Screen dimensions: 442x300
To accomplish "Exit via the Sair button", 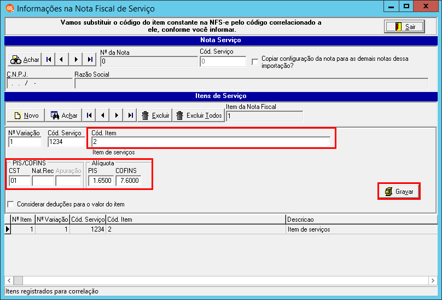I will [x=404, y=26].
